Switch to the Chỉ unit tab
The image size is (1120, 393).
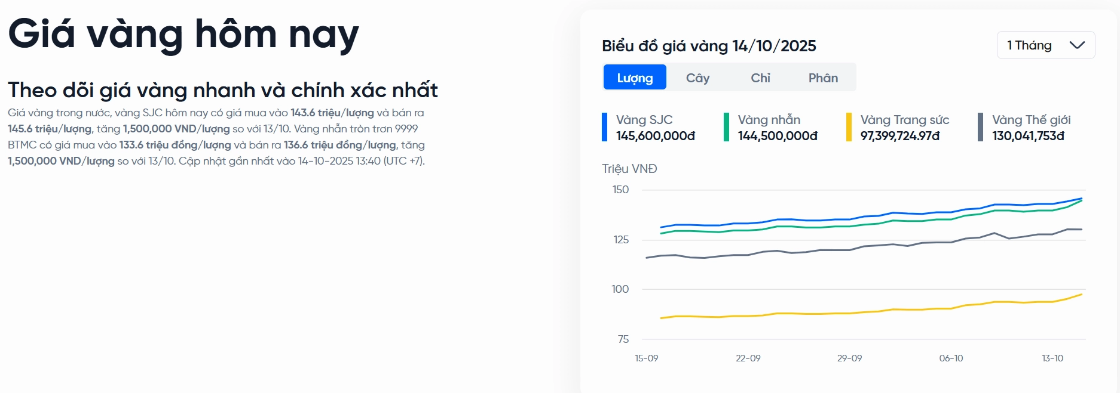click(x=760, y=78)
